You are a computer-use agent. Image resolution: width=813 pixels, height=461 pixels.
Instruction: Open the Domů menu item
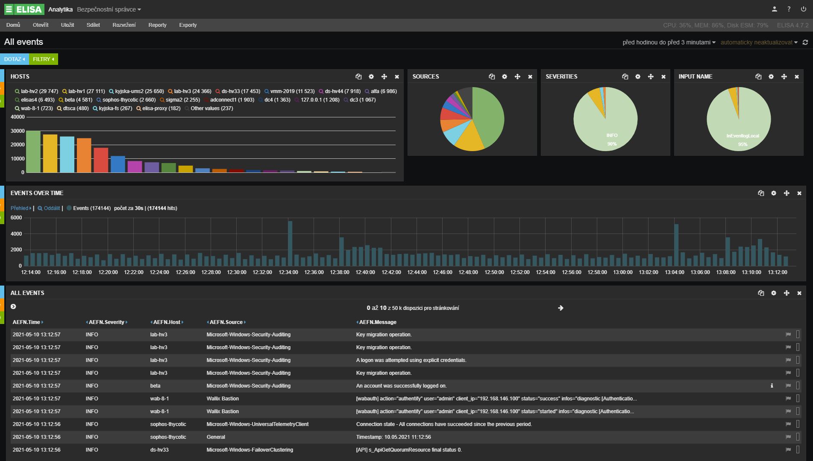pos(13,25)
